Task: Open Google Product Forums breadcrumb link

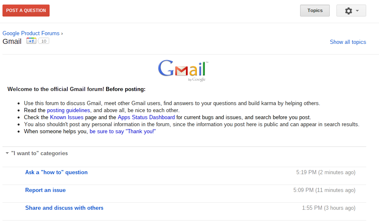Action: 31,33
